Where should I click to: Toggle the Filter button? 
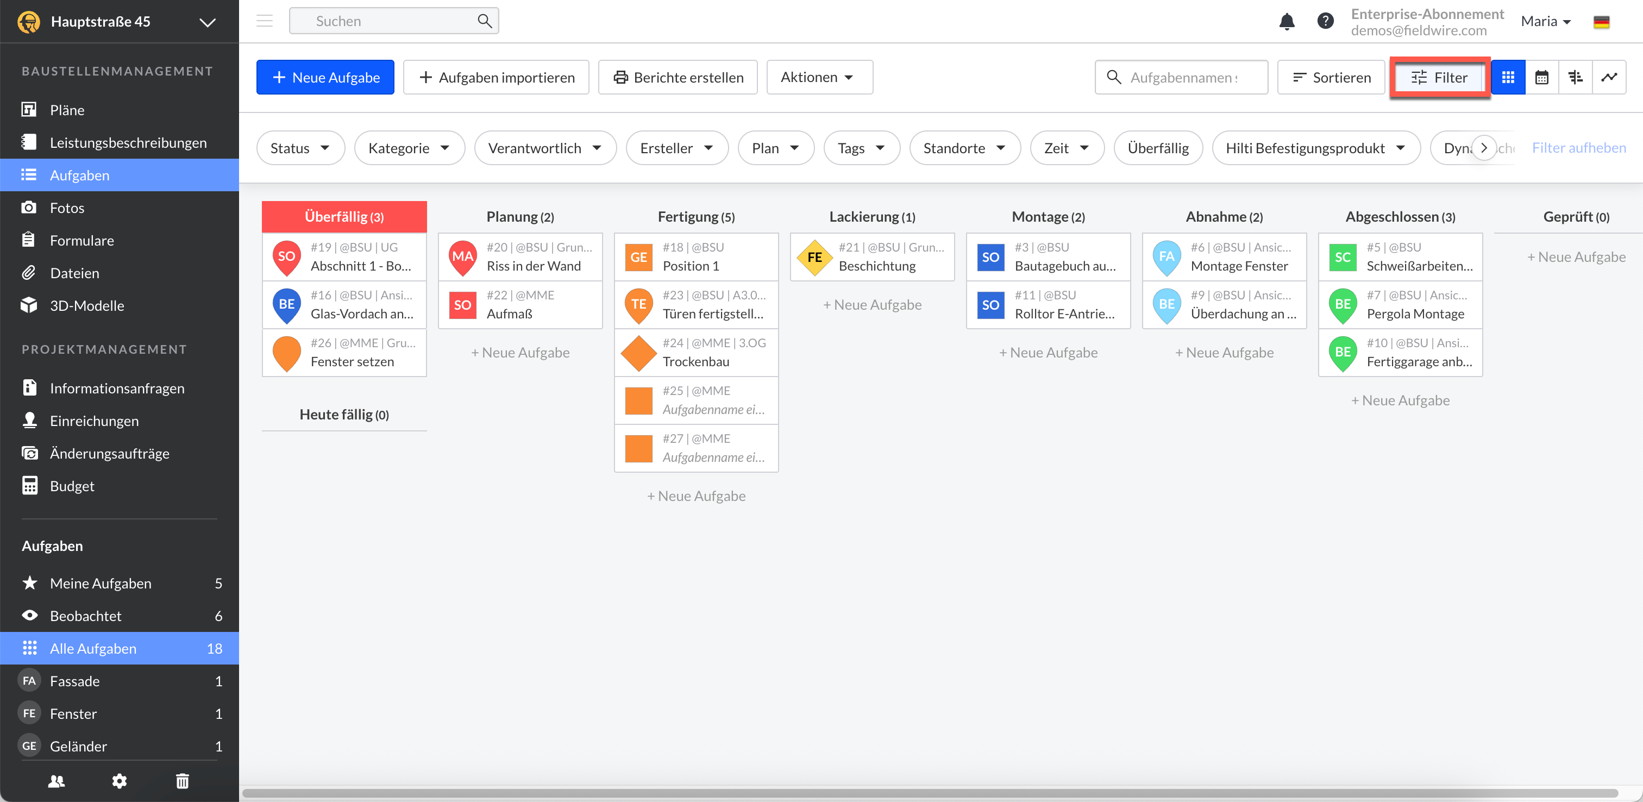1440,77
